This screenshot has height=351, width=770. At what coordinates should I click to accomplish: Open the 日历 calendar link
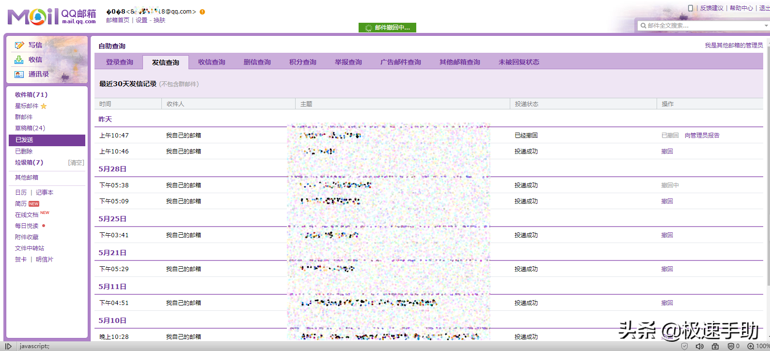pyautogui.click(x=21, y=193)
